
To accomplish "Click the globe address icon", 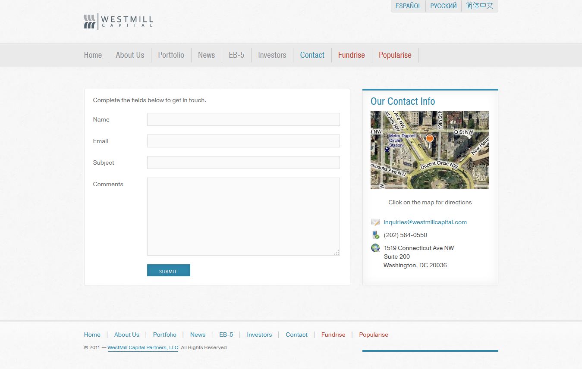I will point(375,248).
